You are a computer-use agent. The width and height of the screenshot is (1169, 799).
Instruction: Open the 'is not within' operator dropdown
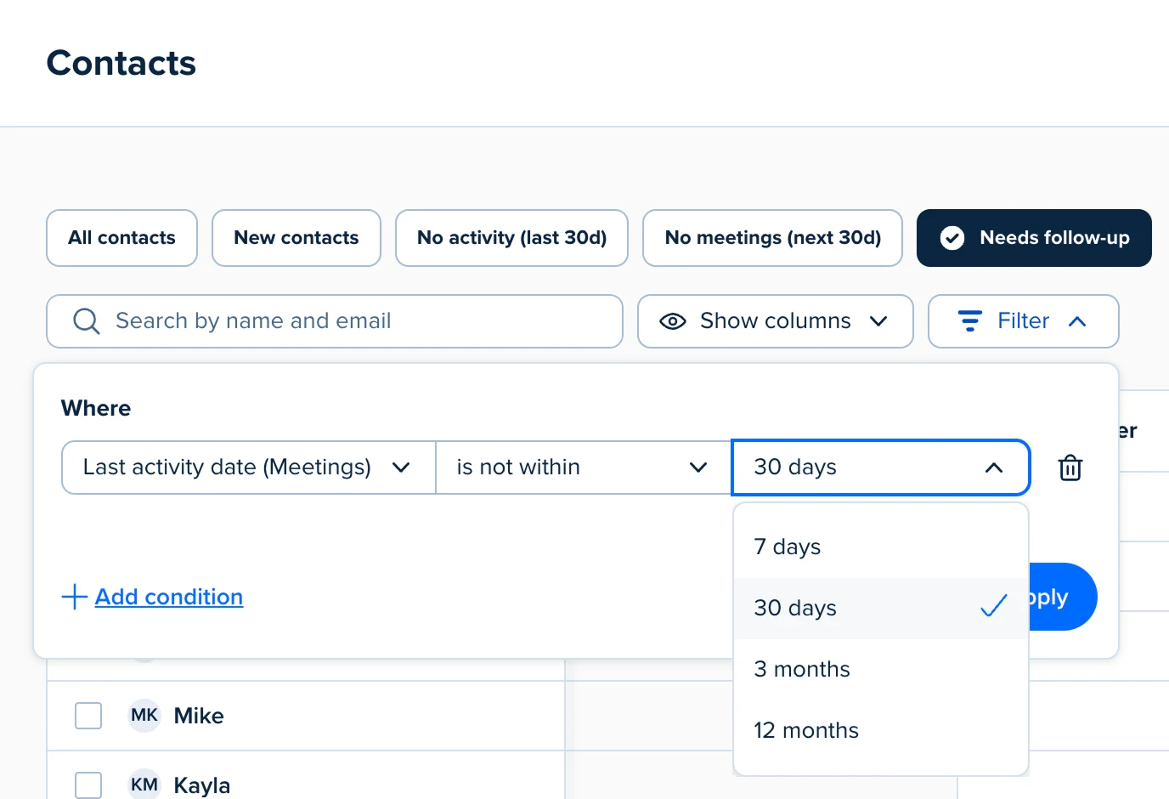[x=583, y=467]
